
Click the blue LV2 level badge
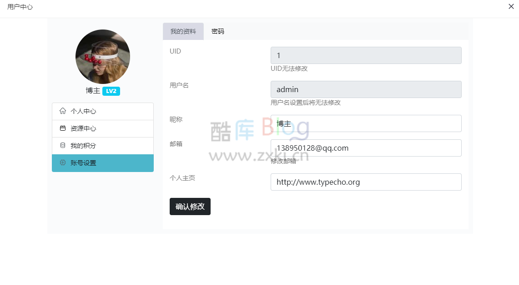coord(111,91)
